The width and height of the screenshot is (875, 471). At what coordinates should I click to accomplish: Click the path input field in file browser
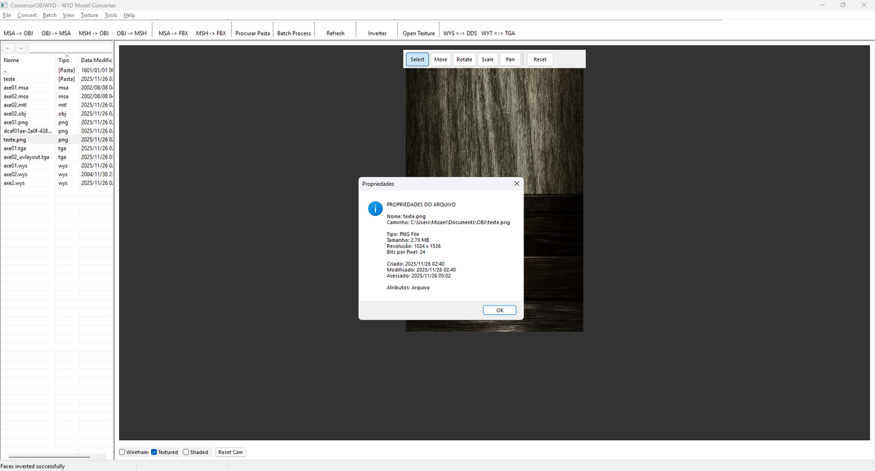pos(70,49)
